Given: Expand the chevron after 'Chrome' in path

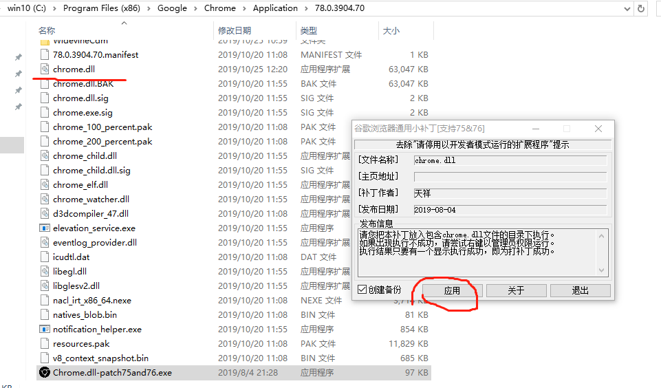Looking at the screenshot, I should click(244, 8).
